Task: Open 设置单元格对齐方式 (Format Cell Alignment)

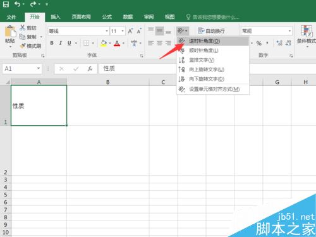Action: (x=213, y=89)
